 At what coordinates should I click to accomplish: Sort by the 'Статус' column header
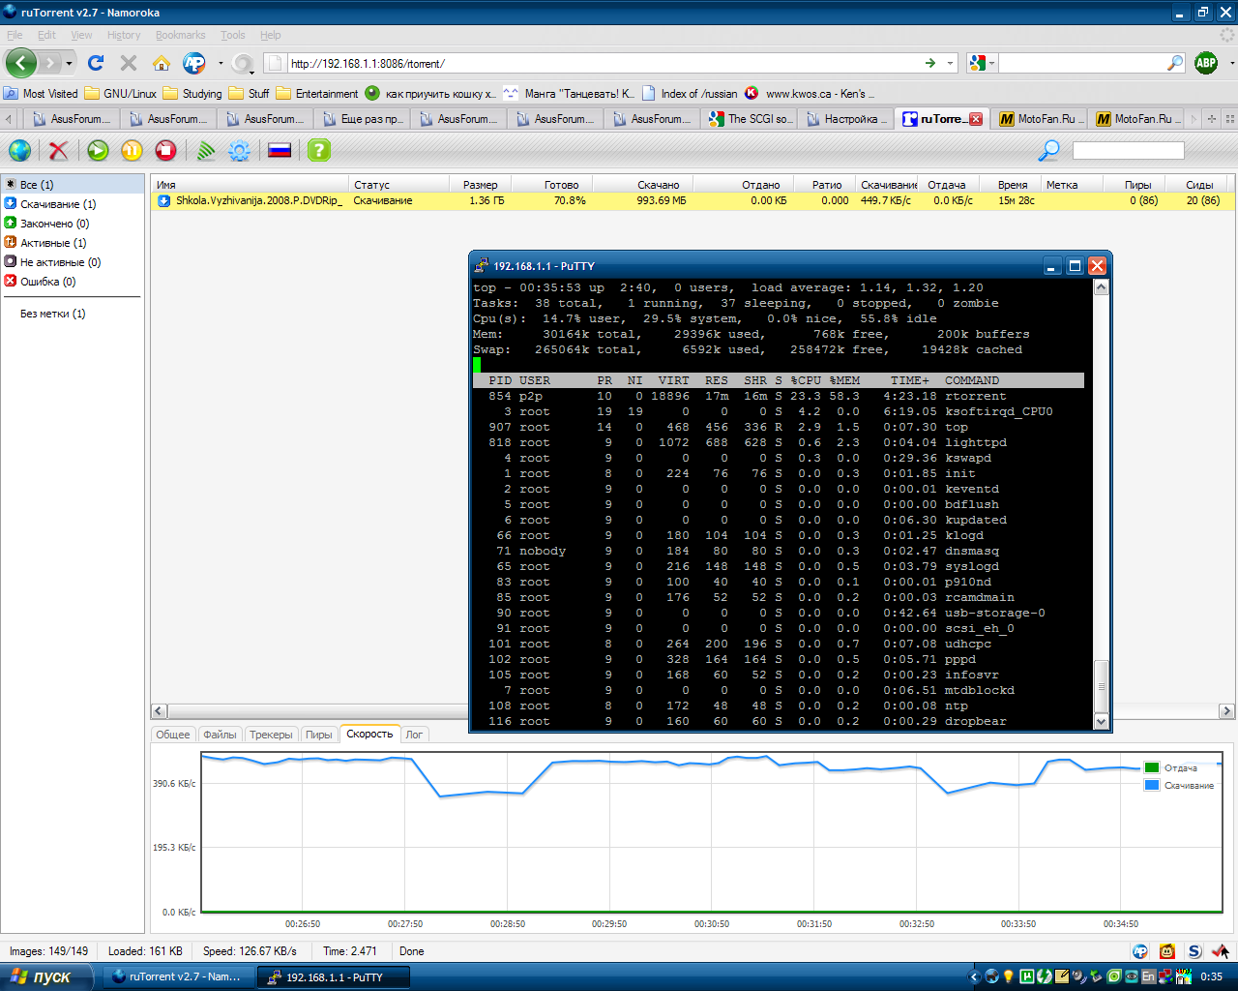(398, 184)
